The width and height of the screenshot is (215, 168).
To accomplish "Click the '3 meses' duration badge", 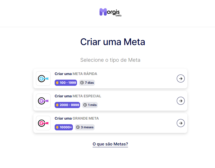I will tap(85, 127).
